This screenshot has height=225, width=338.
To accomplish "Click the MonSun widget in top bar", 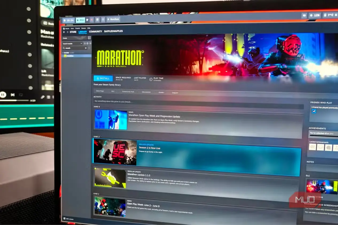I will 113,19.
